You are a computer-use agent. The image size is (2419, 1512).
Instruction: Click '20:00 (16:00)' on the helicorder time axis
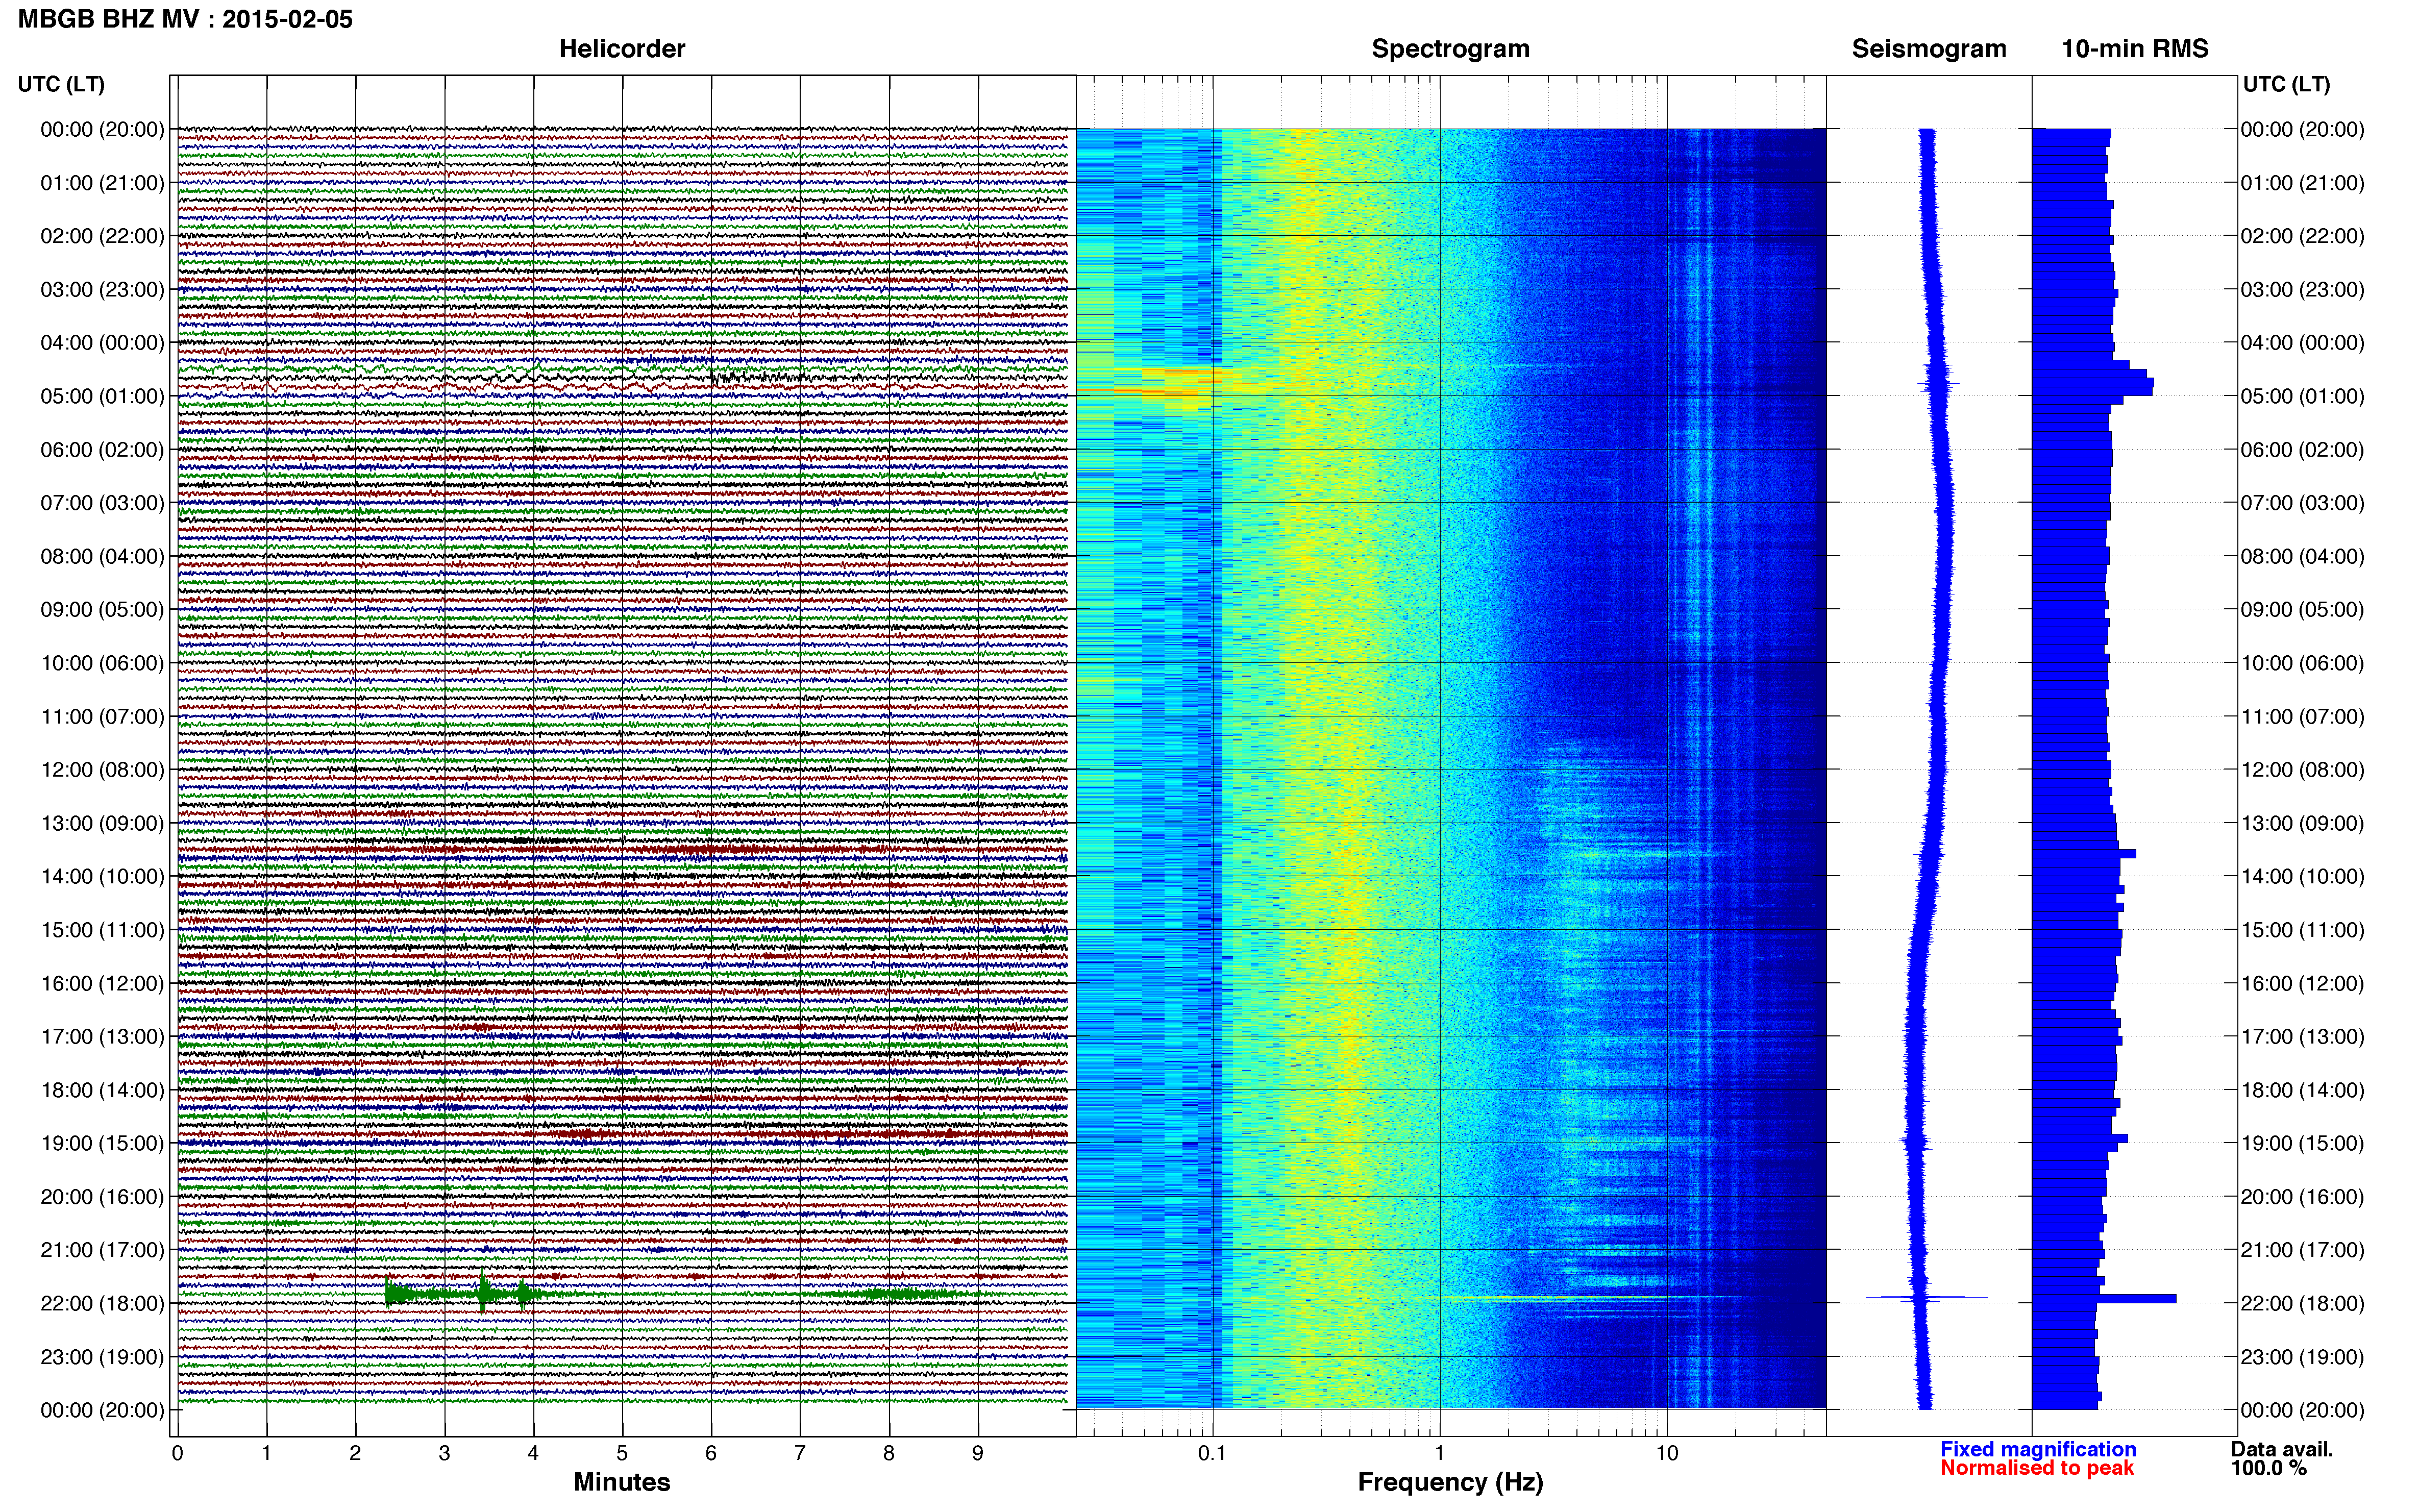[x=102, y=1197]
